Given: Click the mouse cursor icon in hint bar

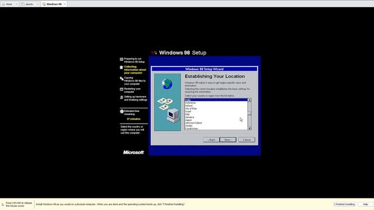Looking at the screenshot, I should pos(2,204).
